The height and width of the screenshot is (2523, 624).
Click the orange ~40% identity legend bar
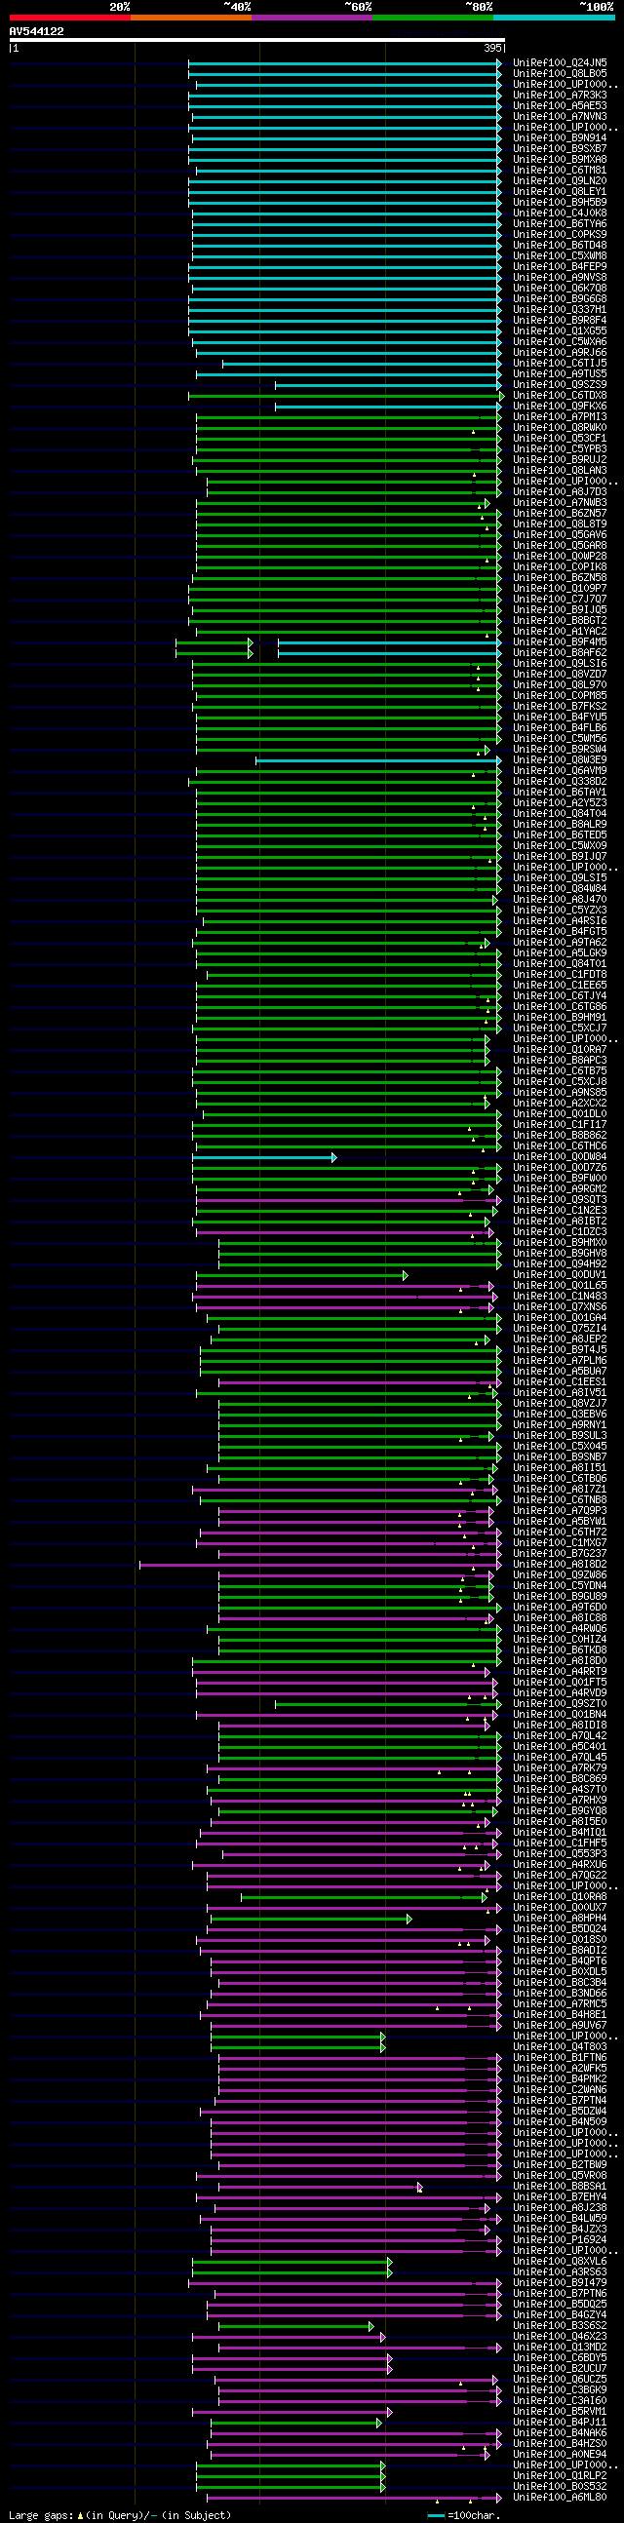(191, 18)
